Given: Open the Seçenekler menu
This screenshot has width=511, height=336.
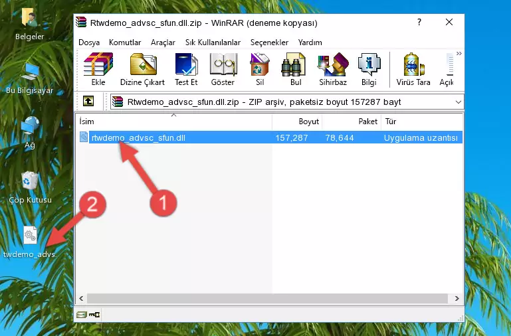Looking at the screenshot, I should click(269, 42).
